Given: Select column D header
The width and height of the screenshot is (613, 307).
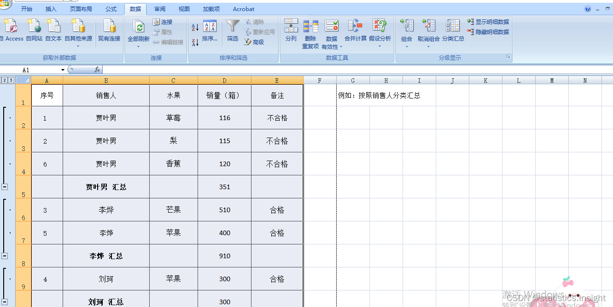Looking at the screenshot, I should (x=224, y=81).
